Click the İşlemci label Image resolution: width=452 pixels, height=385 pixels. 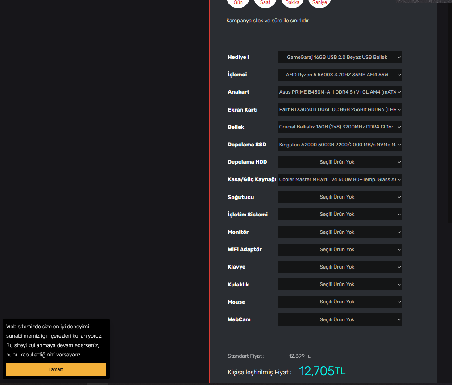237,75
